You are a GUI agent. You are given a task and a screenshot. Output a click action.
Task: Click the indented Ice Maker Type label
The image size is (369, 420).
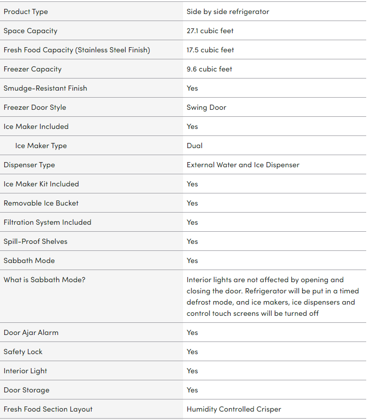pos(41,146)
